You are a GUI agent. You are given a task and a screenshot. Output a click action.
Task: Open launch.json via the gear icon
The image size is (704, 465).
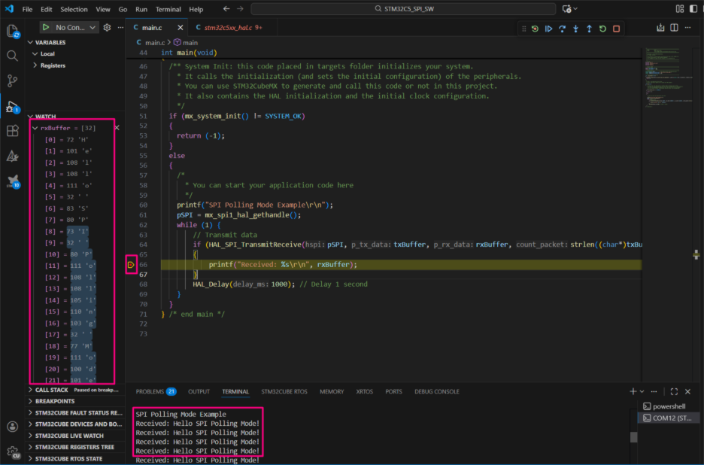(x=107, y=28)
